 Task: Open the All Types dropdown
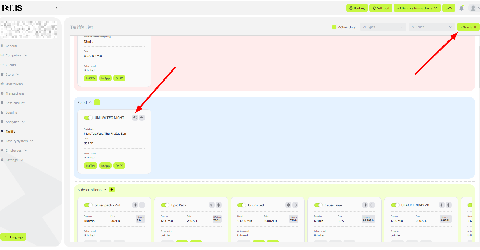pyautogui.click(x=383, y=27)
